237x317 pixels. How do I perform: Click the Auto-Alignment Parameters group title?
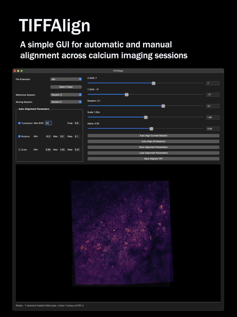pos(34,109)
